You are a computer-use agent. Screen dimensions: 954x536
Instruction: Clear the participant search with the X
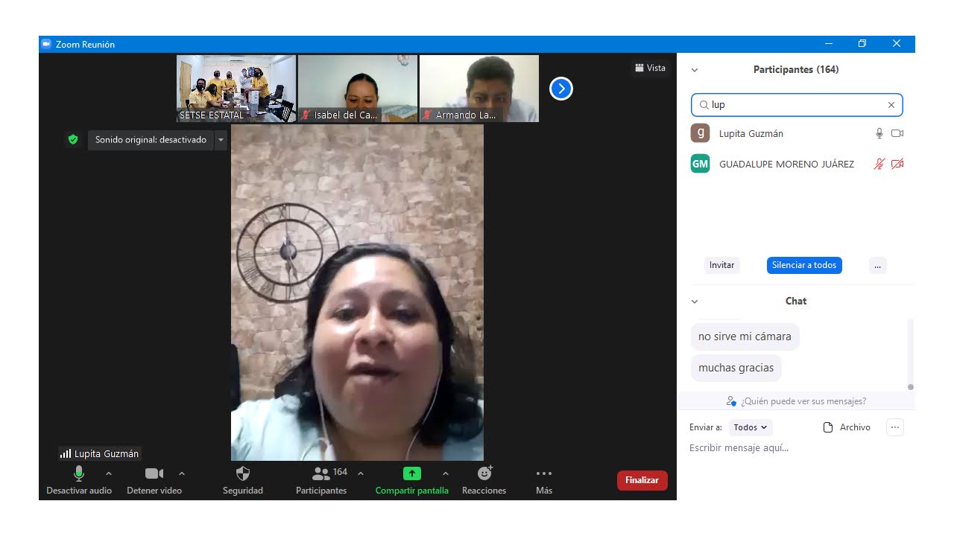point(891,105)
